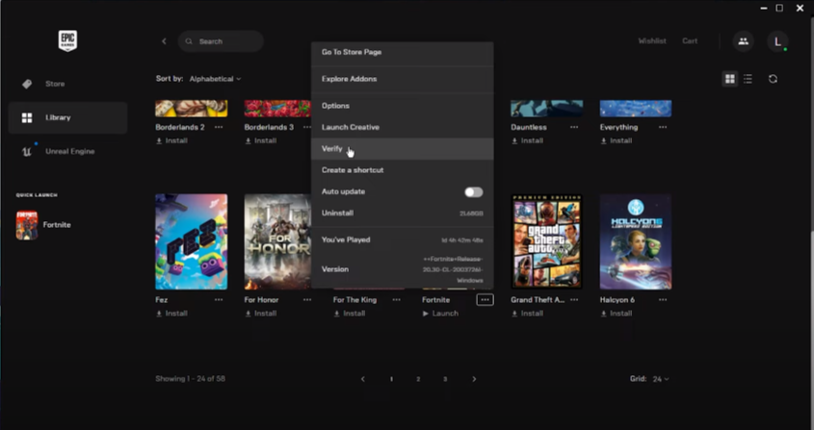Image resolution: width=814 pixels, height=430 pixels.
Task: Go back with the back arrow
Action: tap(164, 41)
